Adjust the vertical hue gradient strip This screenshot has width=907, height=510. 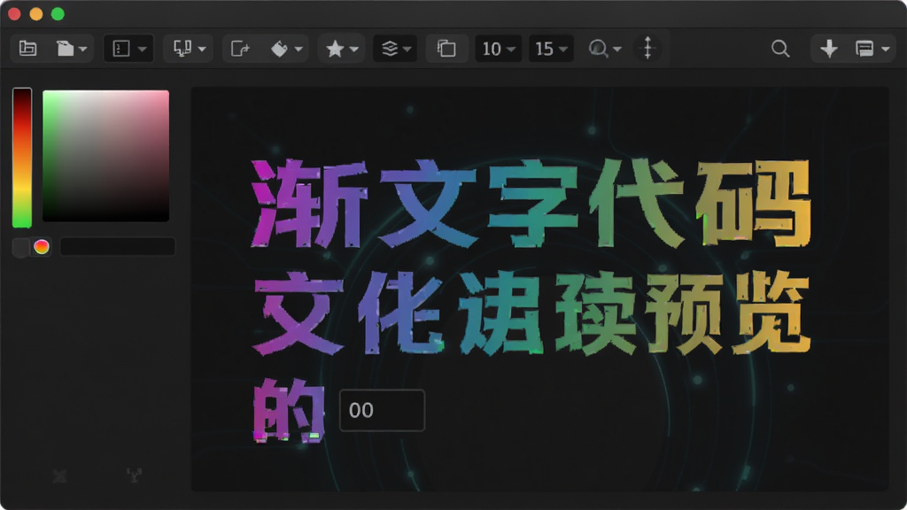[22, 158]
